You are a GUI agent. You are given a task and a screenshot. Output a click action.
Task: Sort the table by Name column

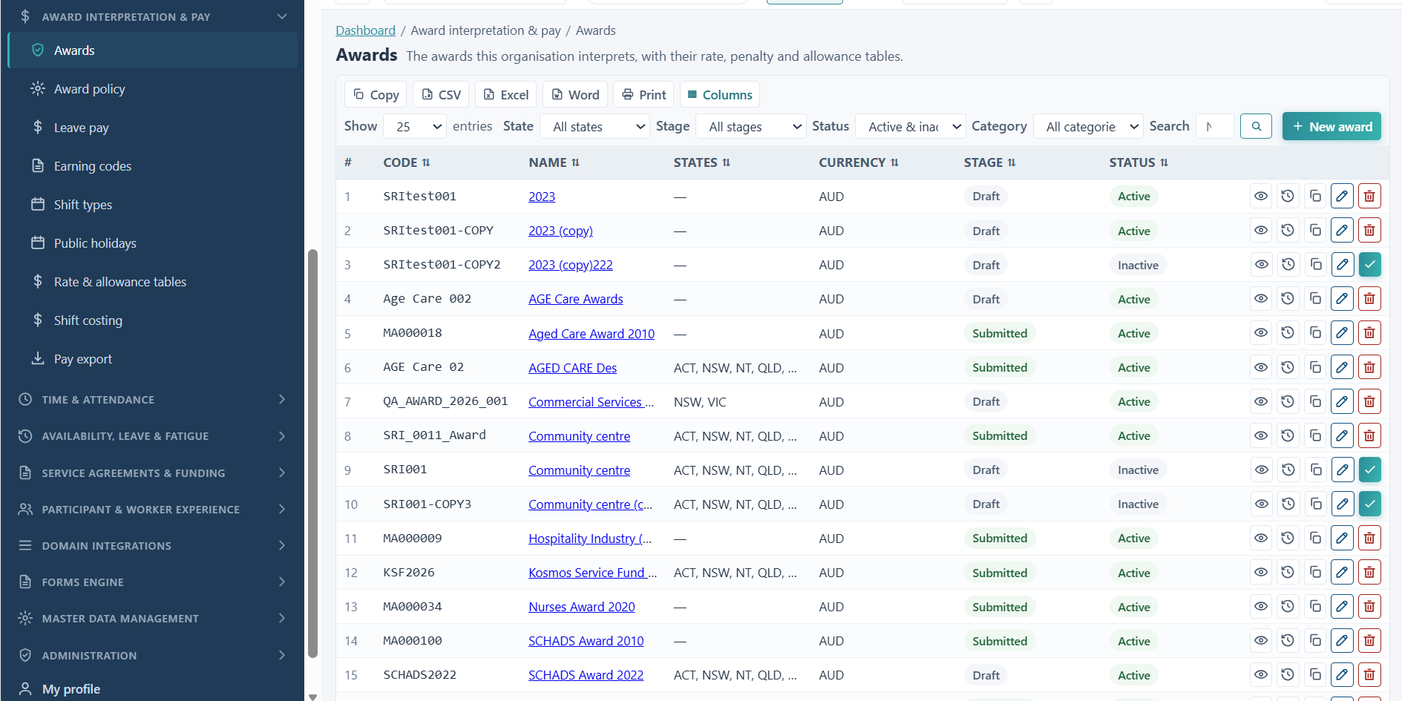click(x=554, y=162)
